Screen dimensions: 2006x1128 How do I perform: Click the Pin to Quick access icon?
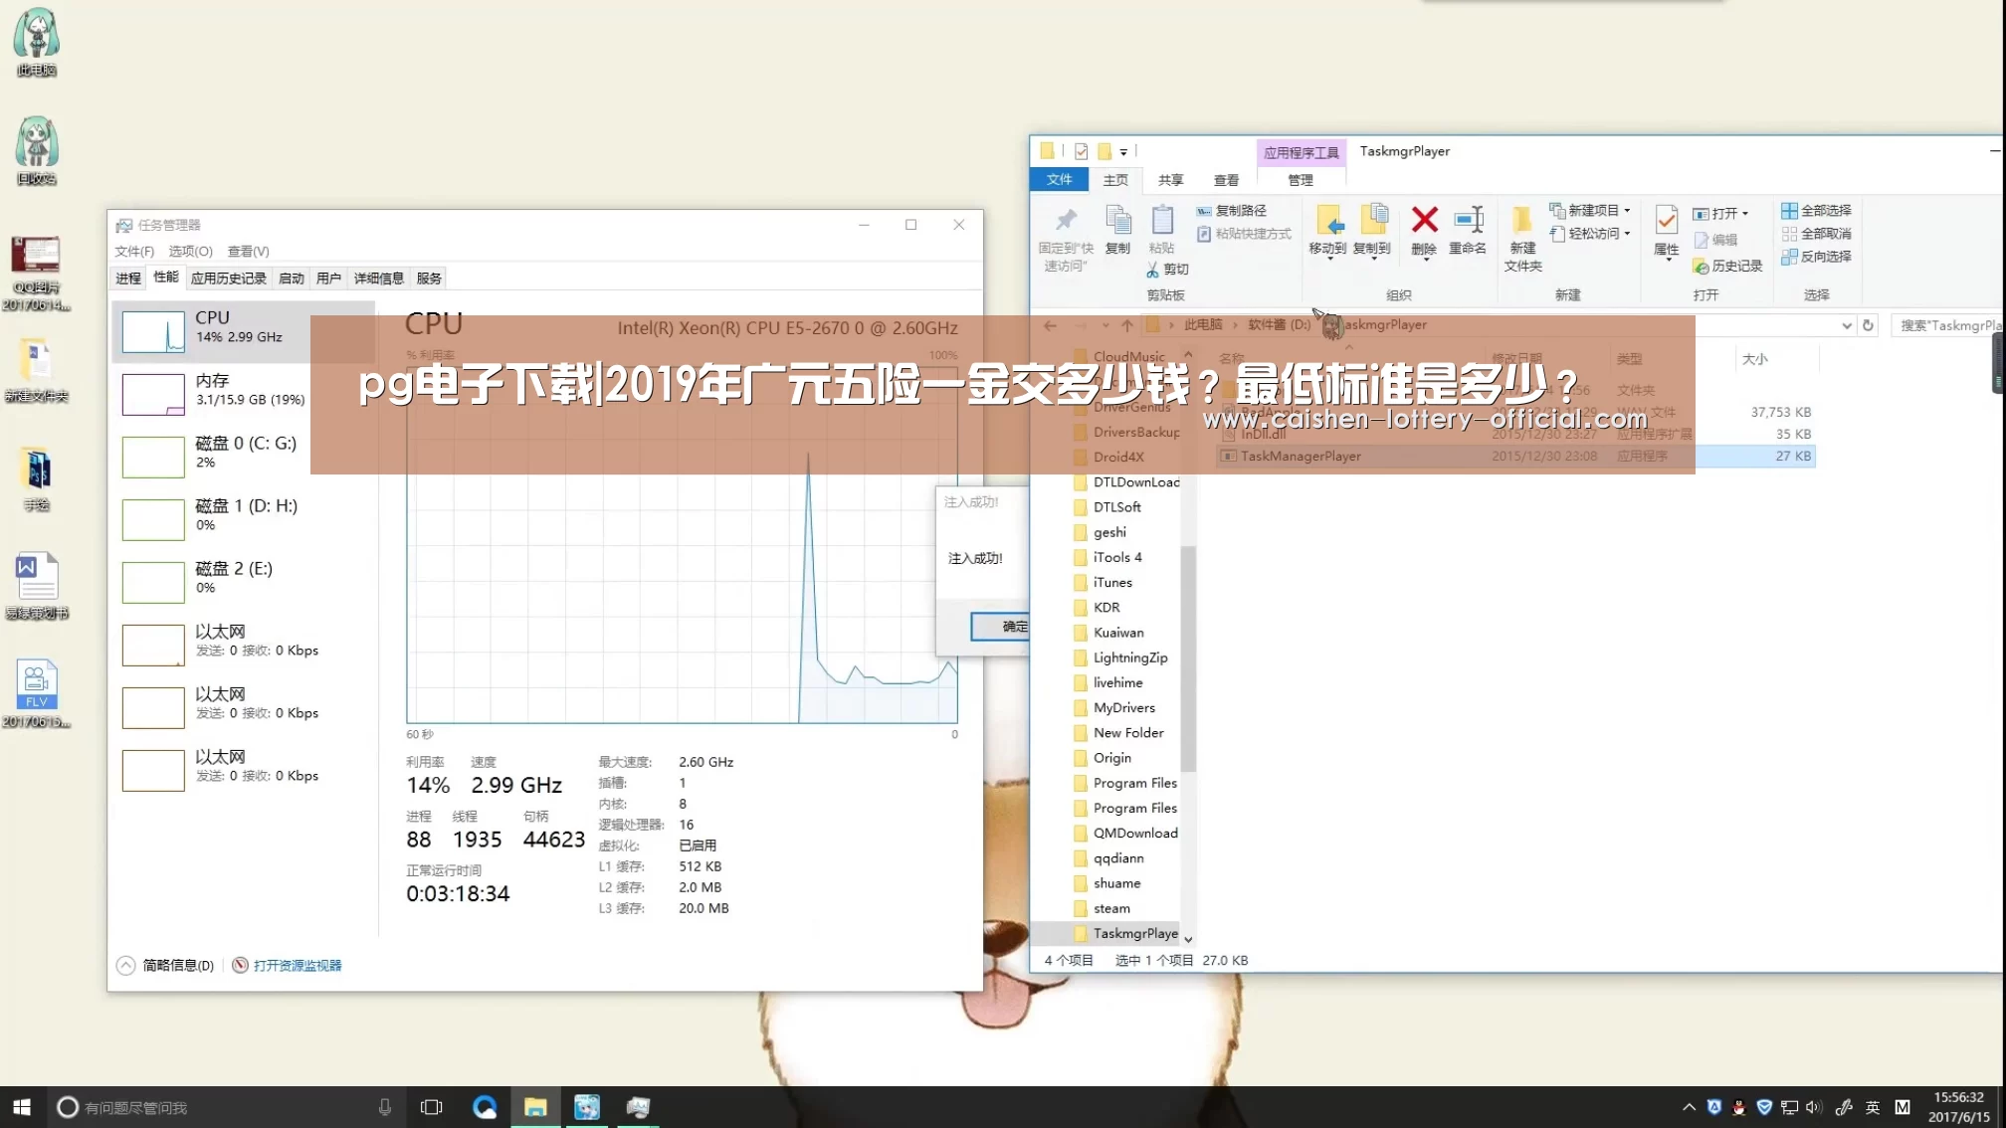pyautogui.click(x=1066, y=221)
